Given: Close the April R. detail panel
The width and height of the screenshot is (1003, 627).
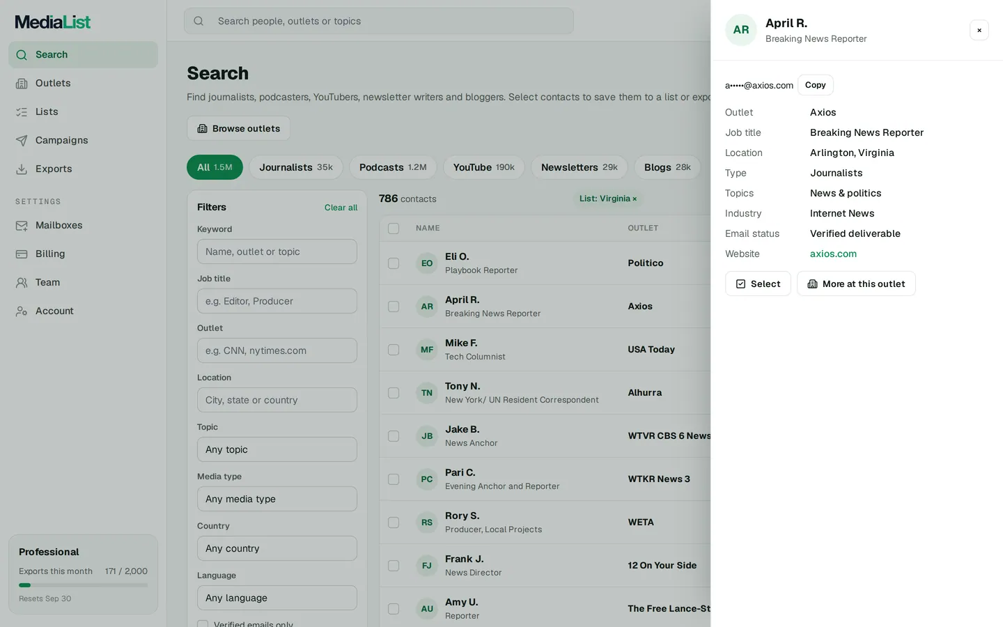Looking at the screenshot, I should [x=979, y=30].
